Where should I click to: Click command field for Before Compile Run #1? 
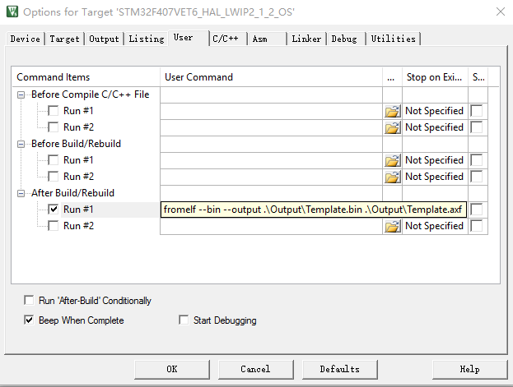tap(271, 111)
